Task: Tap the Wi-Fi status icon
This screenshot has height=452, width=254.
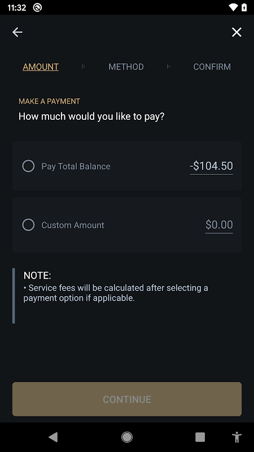Action: (233, 7)
